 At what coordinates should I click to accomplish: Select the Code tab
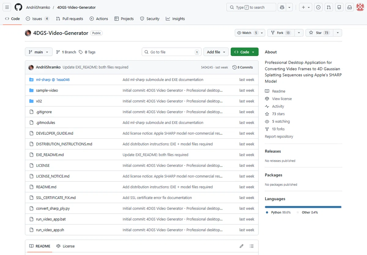[13, 19]
